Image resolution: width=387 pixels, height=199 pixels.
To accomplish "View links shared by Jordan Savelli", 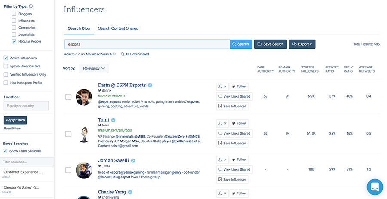I will click(x=234, y=169).
